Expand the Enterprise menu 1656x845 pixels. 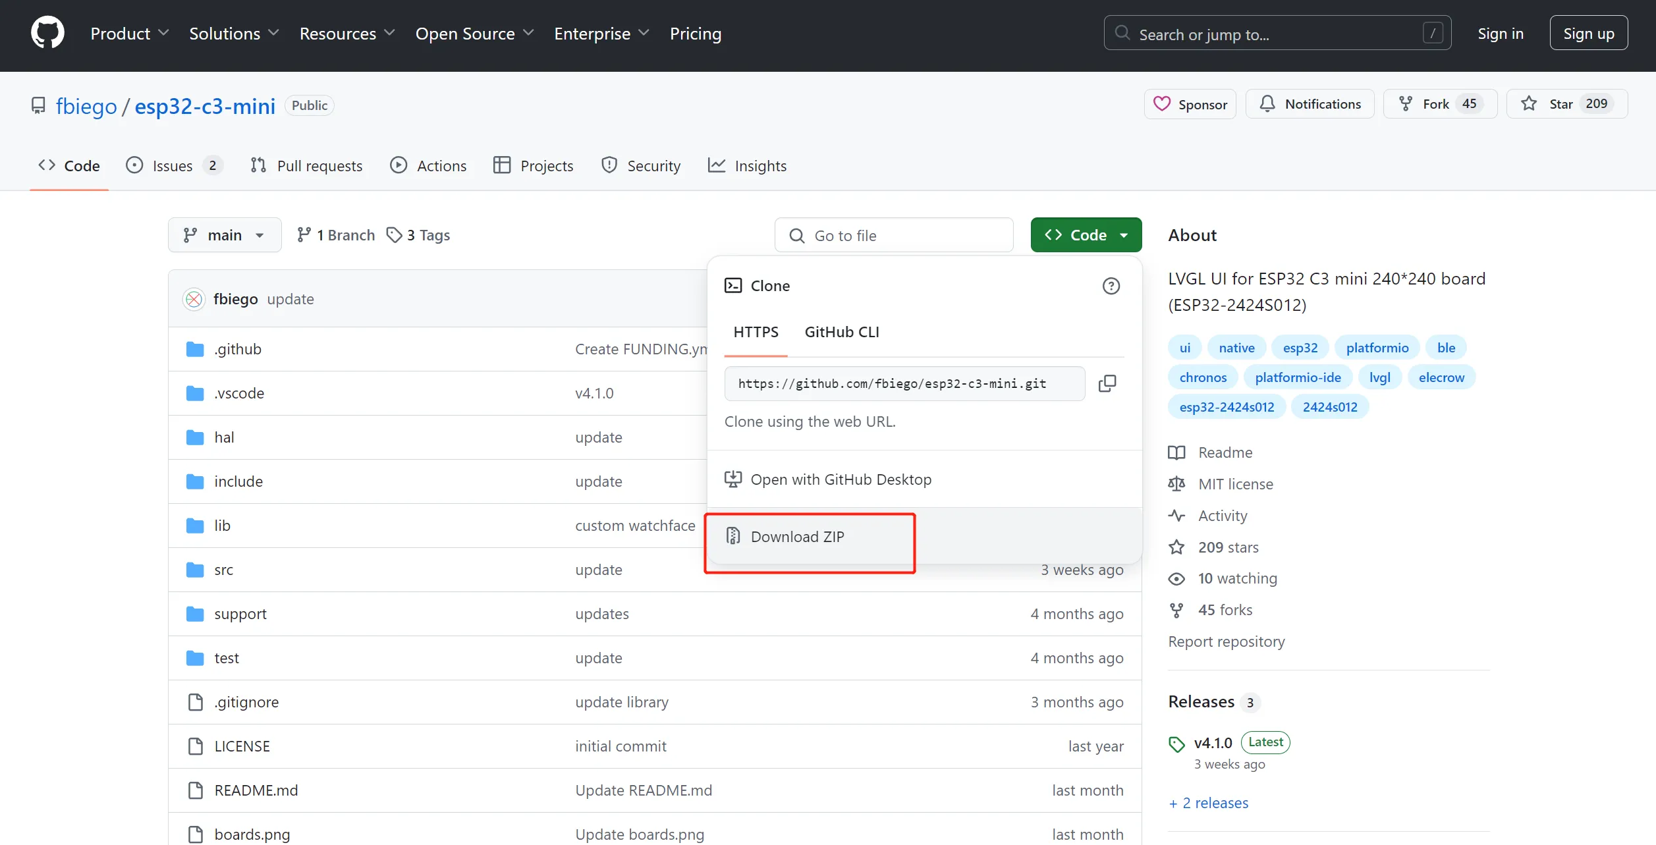click(x=601, y=34)
